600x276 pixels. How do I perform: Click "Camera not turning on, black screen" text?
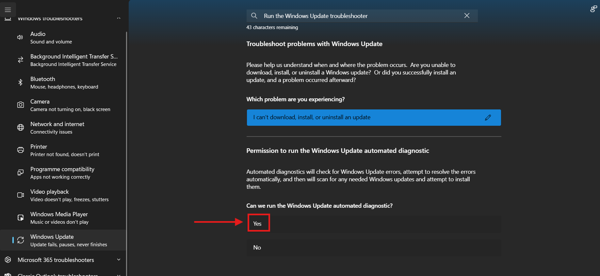70,109
